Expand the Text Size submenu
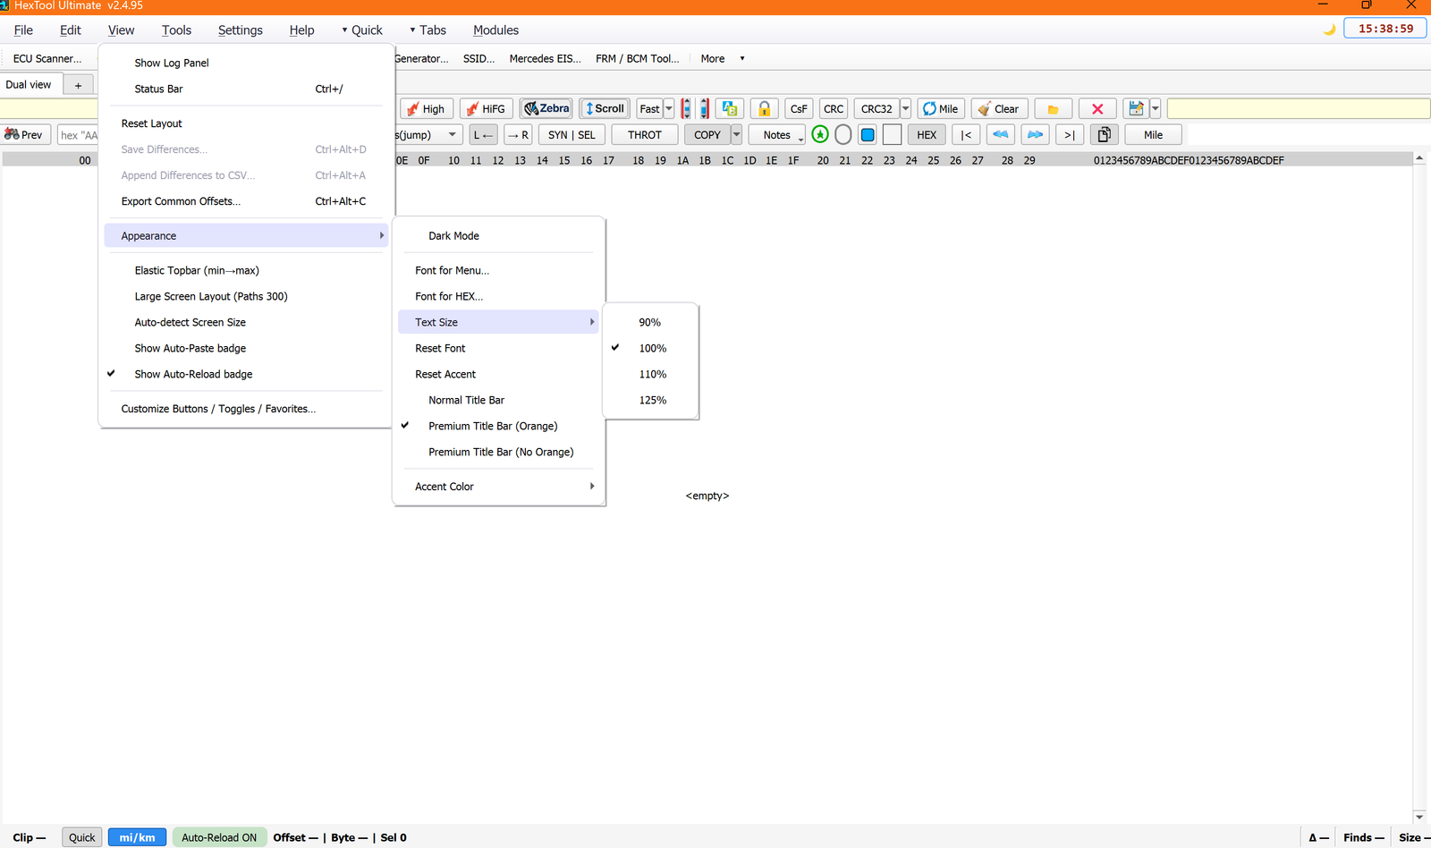The image size is (1431, 848). tap(499, 322)
